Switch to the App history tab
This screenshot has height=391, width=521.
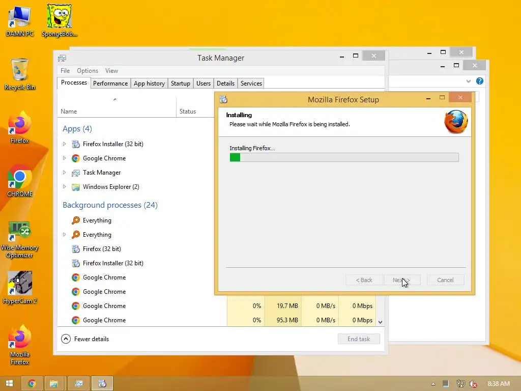(149, 83)
